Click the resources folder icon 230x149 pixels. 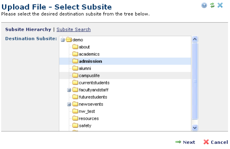(x=75, y=118)
